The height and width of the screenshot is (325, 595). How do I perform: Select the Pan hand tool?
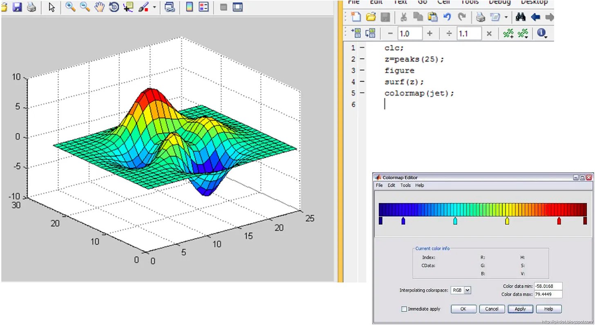click(x=99, y=7)
